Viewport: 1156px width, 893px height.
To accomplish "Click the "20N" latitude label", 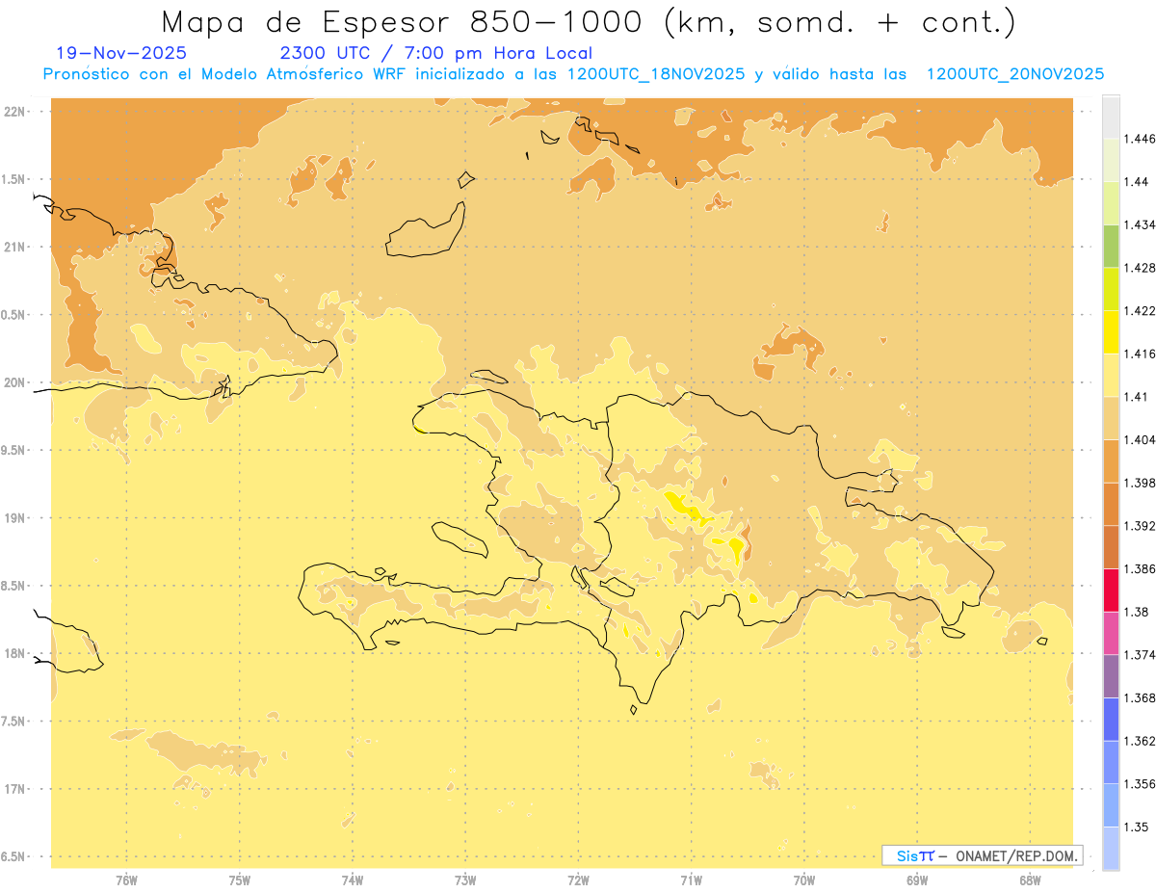I will click(x=14, y=382).
